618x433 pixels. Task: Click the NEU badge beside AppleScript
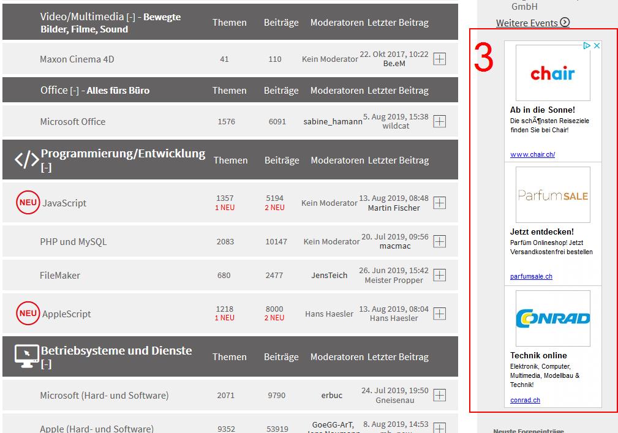28,313
